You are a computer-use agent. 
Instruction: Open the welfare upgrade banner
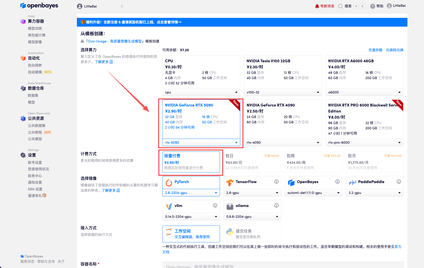click(242, 22)
